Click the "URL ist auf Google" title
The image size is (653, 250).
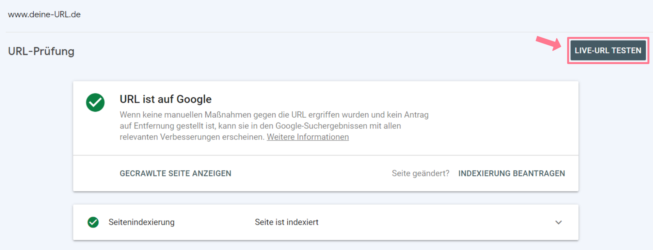pyautogui.click(x=166, y=99)
